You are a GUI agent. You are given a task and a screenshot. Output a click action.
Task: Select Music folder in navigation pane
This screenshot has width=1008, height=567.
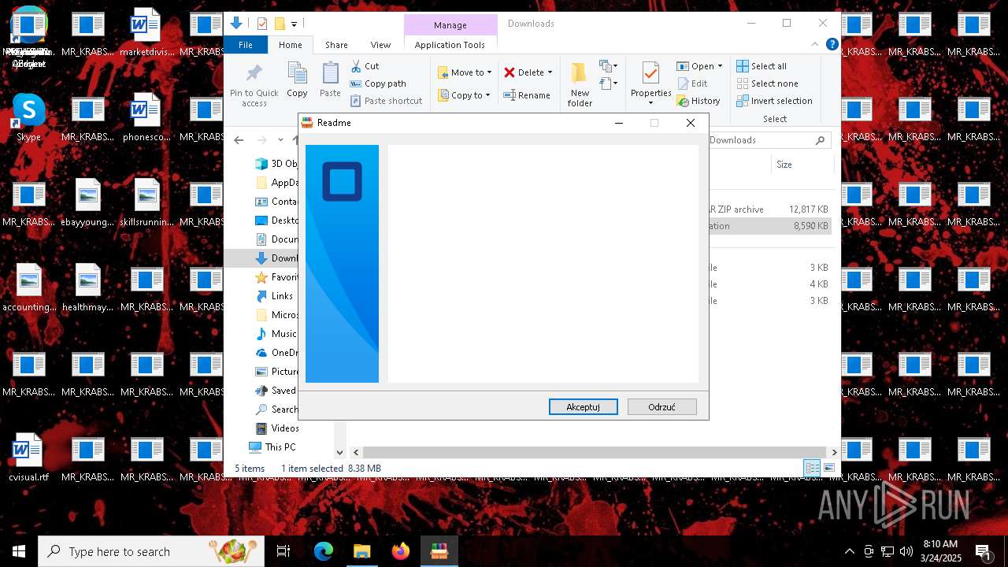[x=276, y=334]
